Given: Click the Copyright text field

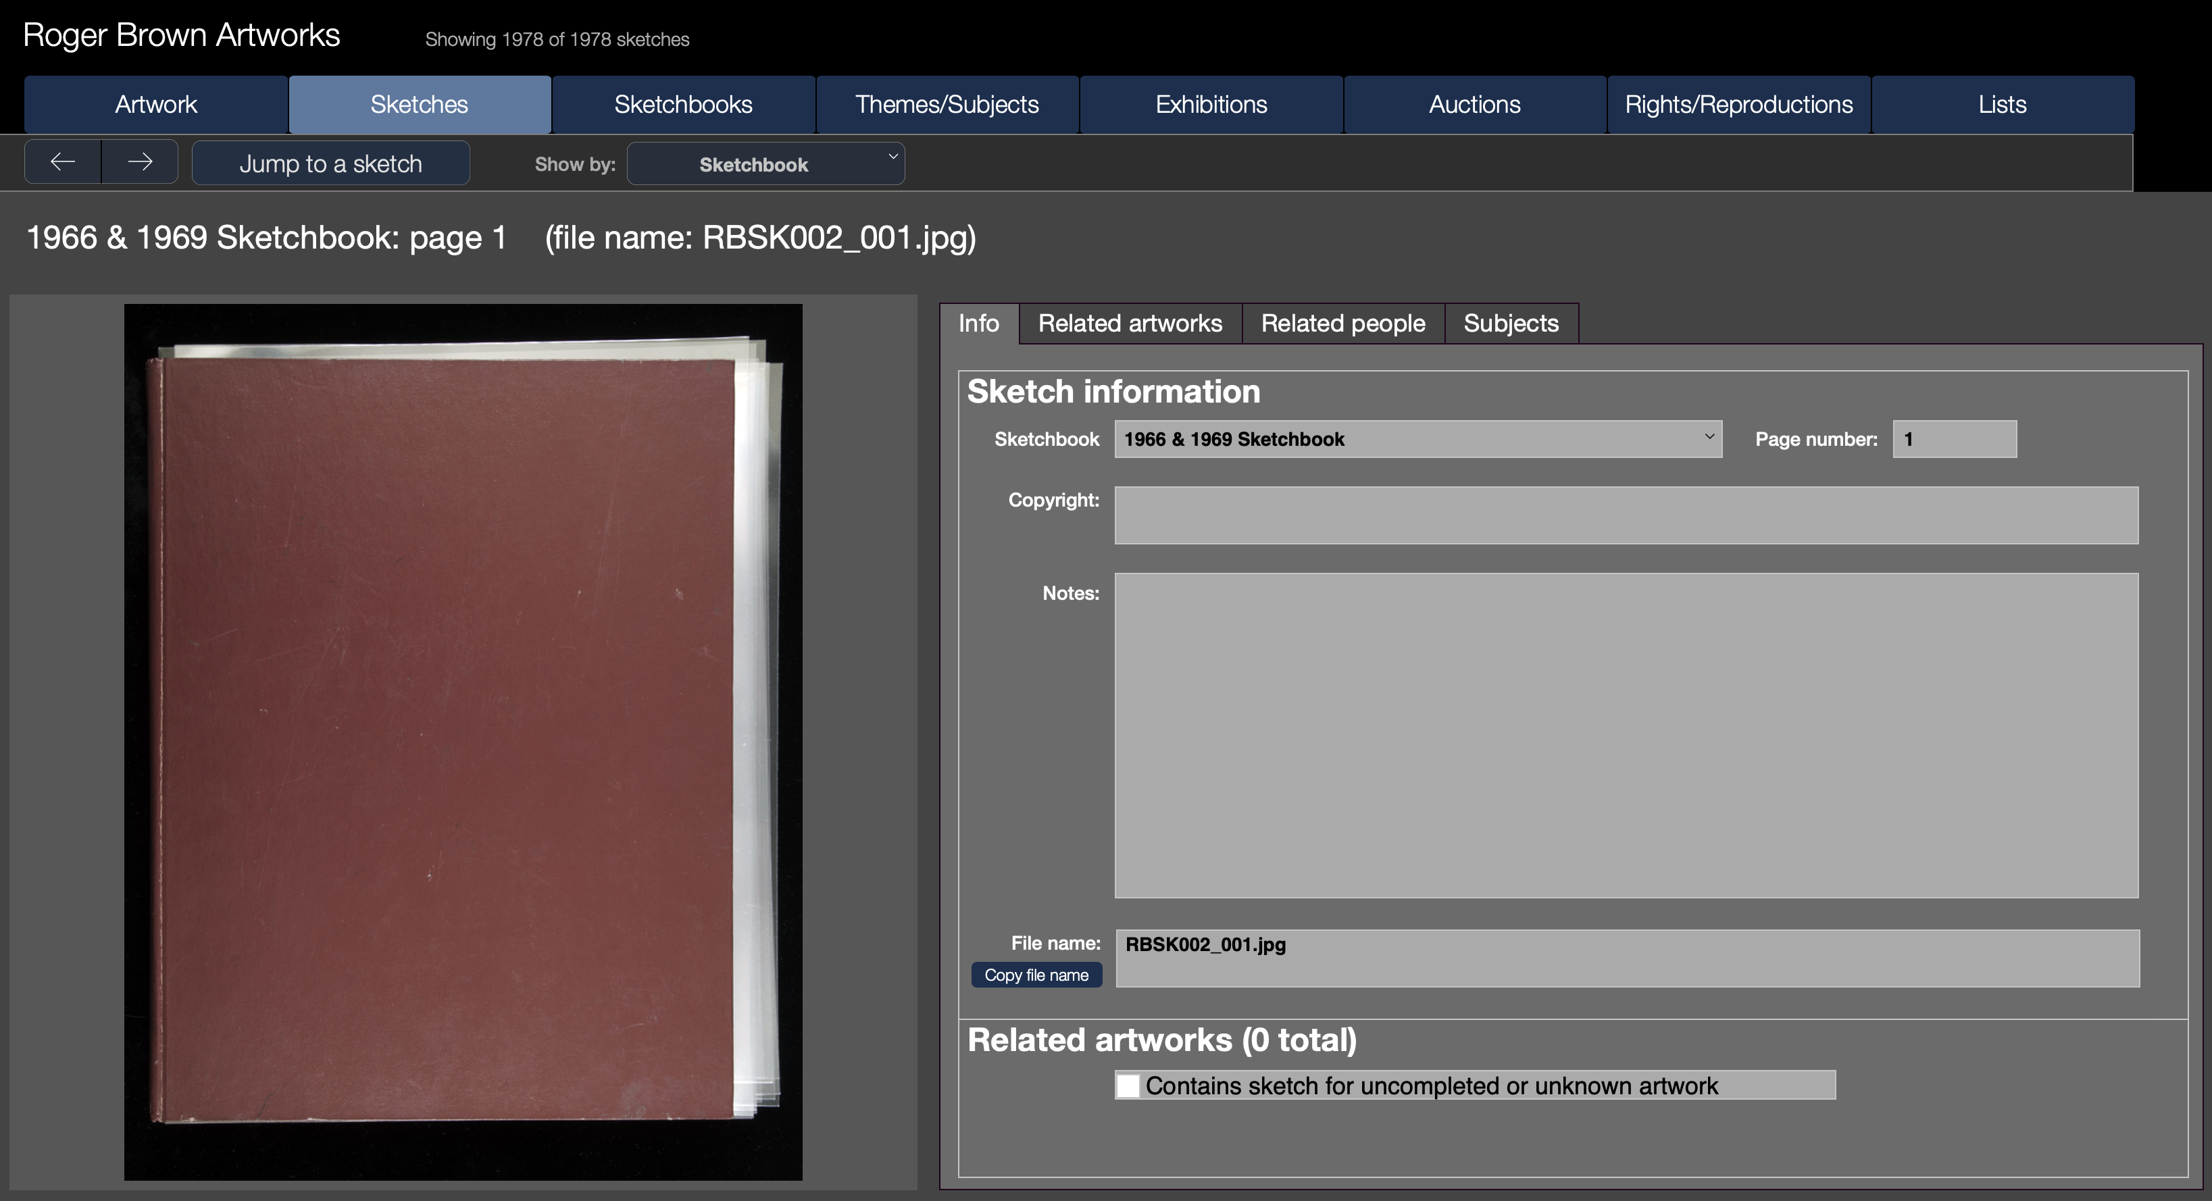Looking at the screenshot, I should [x=1626, y=515].
